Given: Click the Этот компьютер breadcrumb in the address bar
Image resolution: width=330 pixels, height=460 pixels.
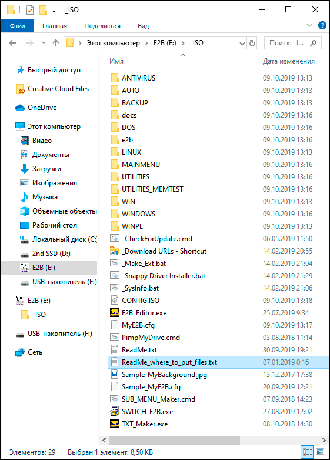Looking at the screenshot, I should click(113, 43).
